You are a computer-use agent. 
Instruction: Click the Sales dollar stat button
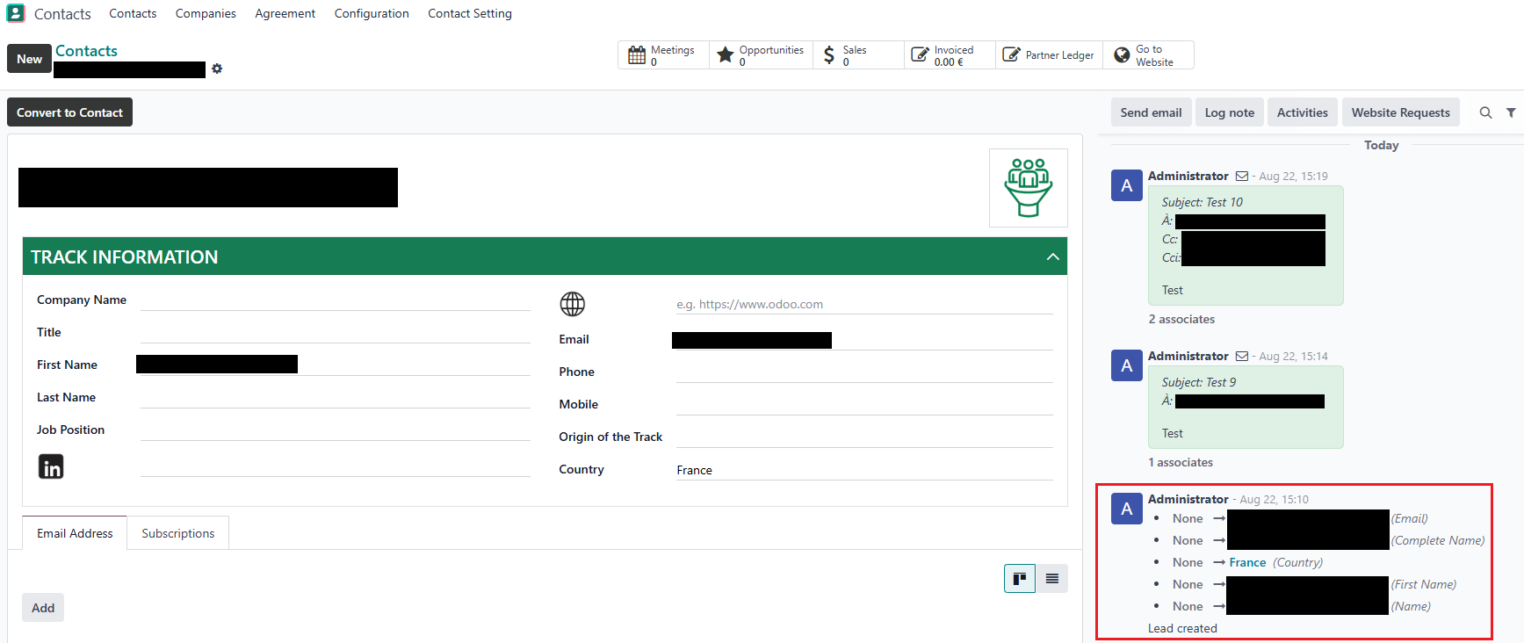pyautogui.click(x=857, y=55)
